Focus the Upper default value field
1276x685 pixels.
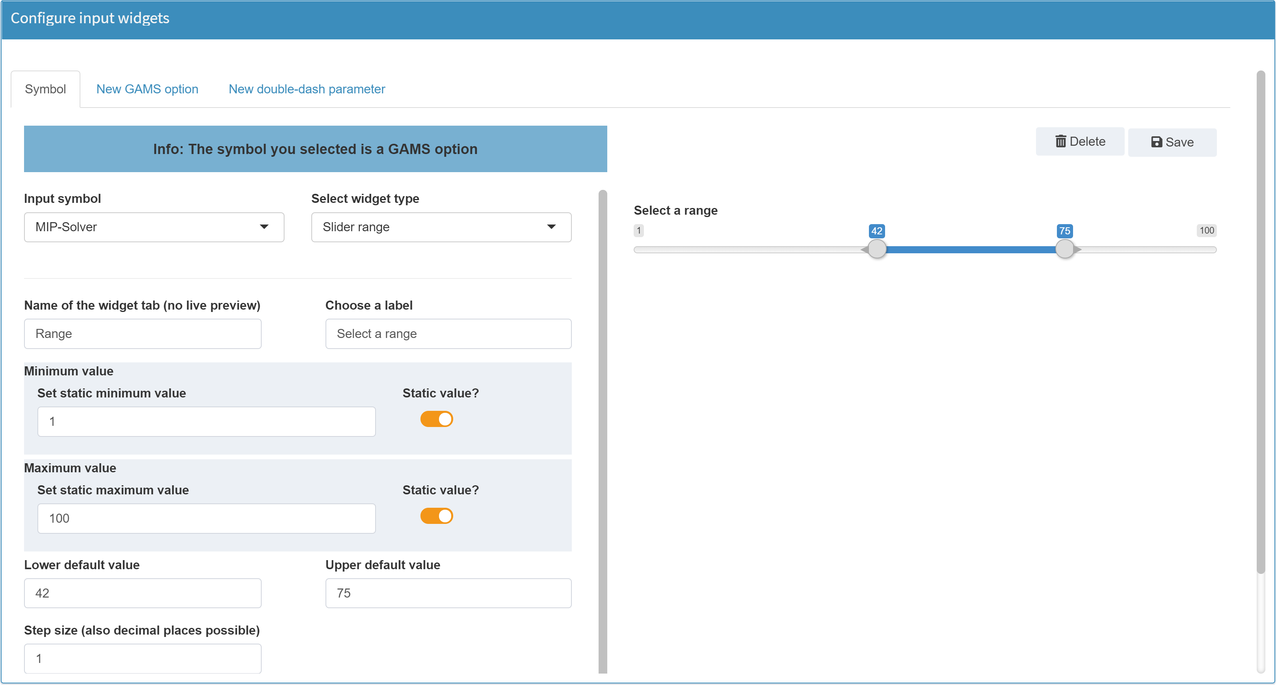tap(448, 593)
